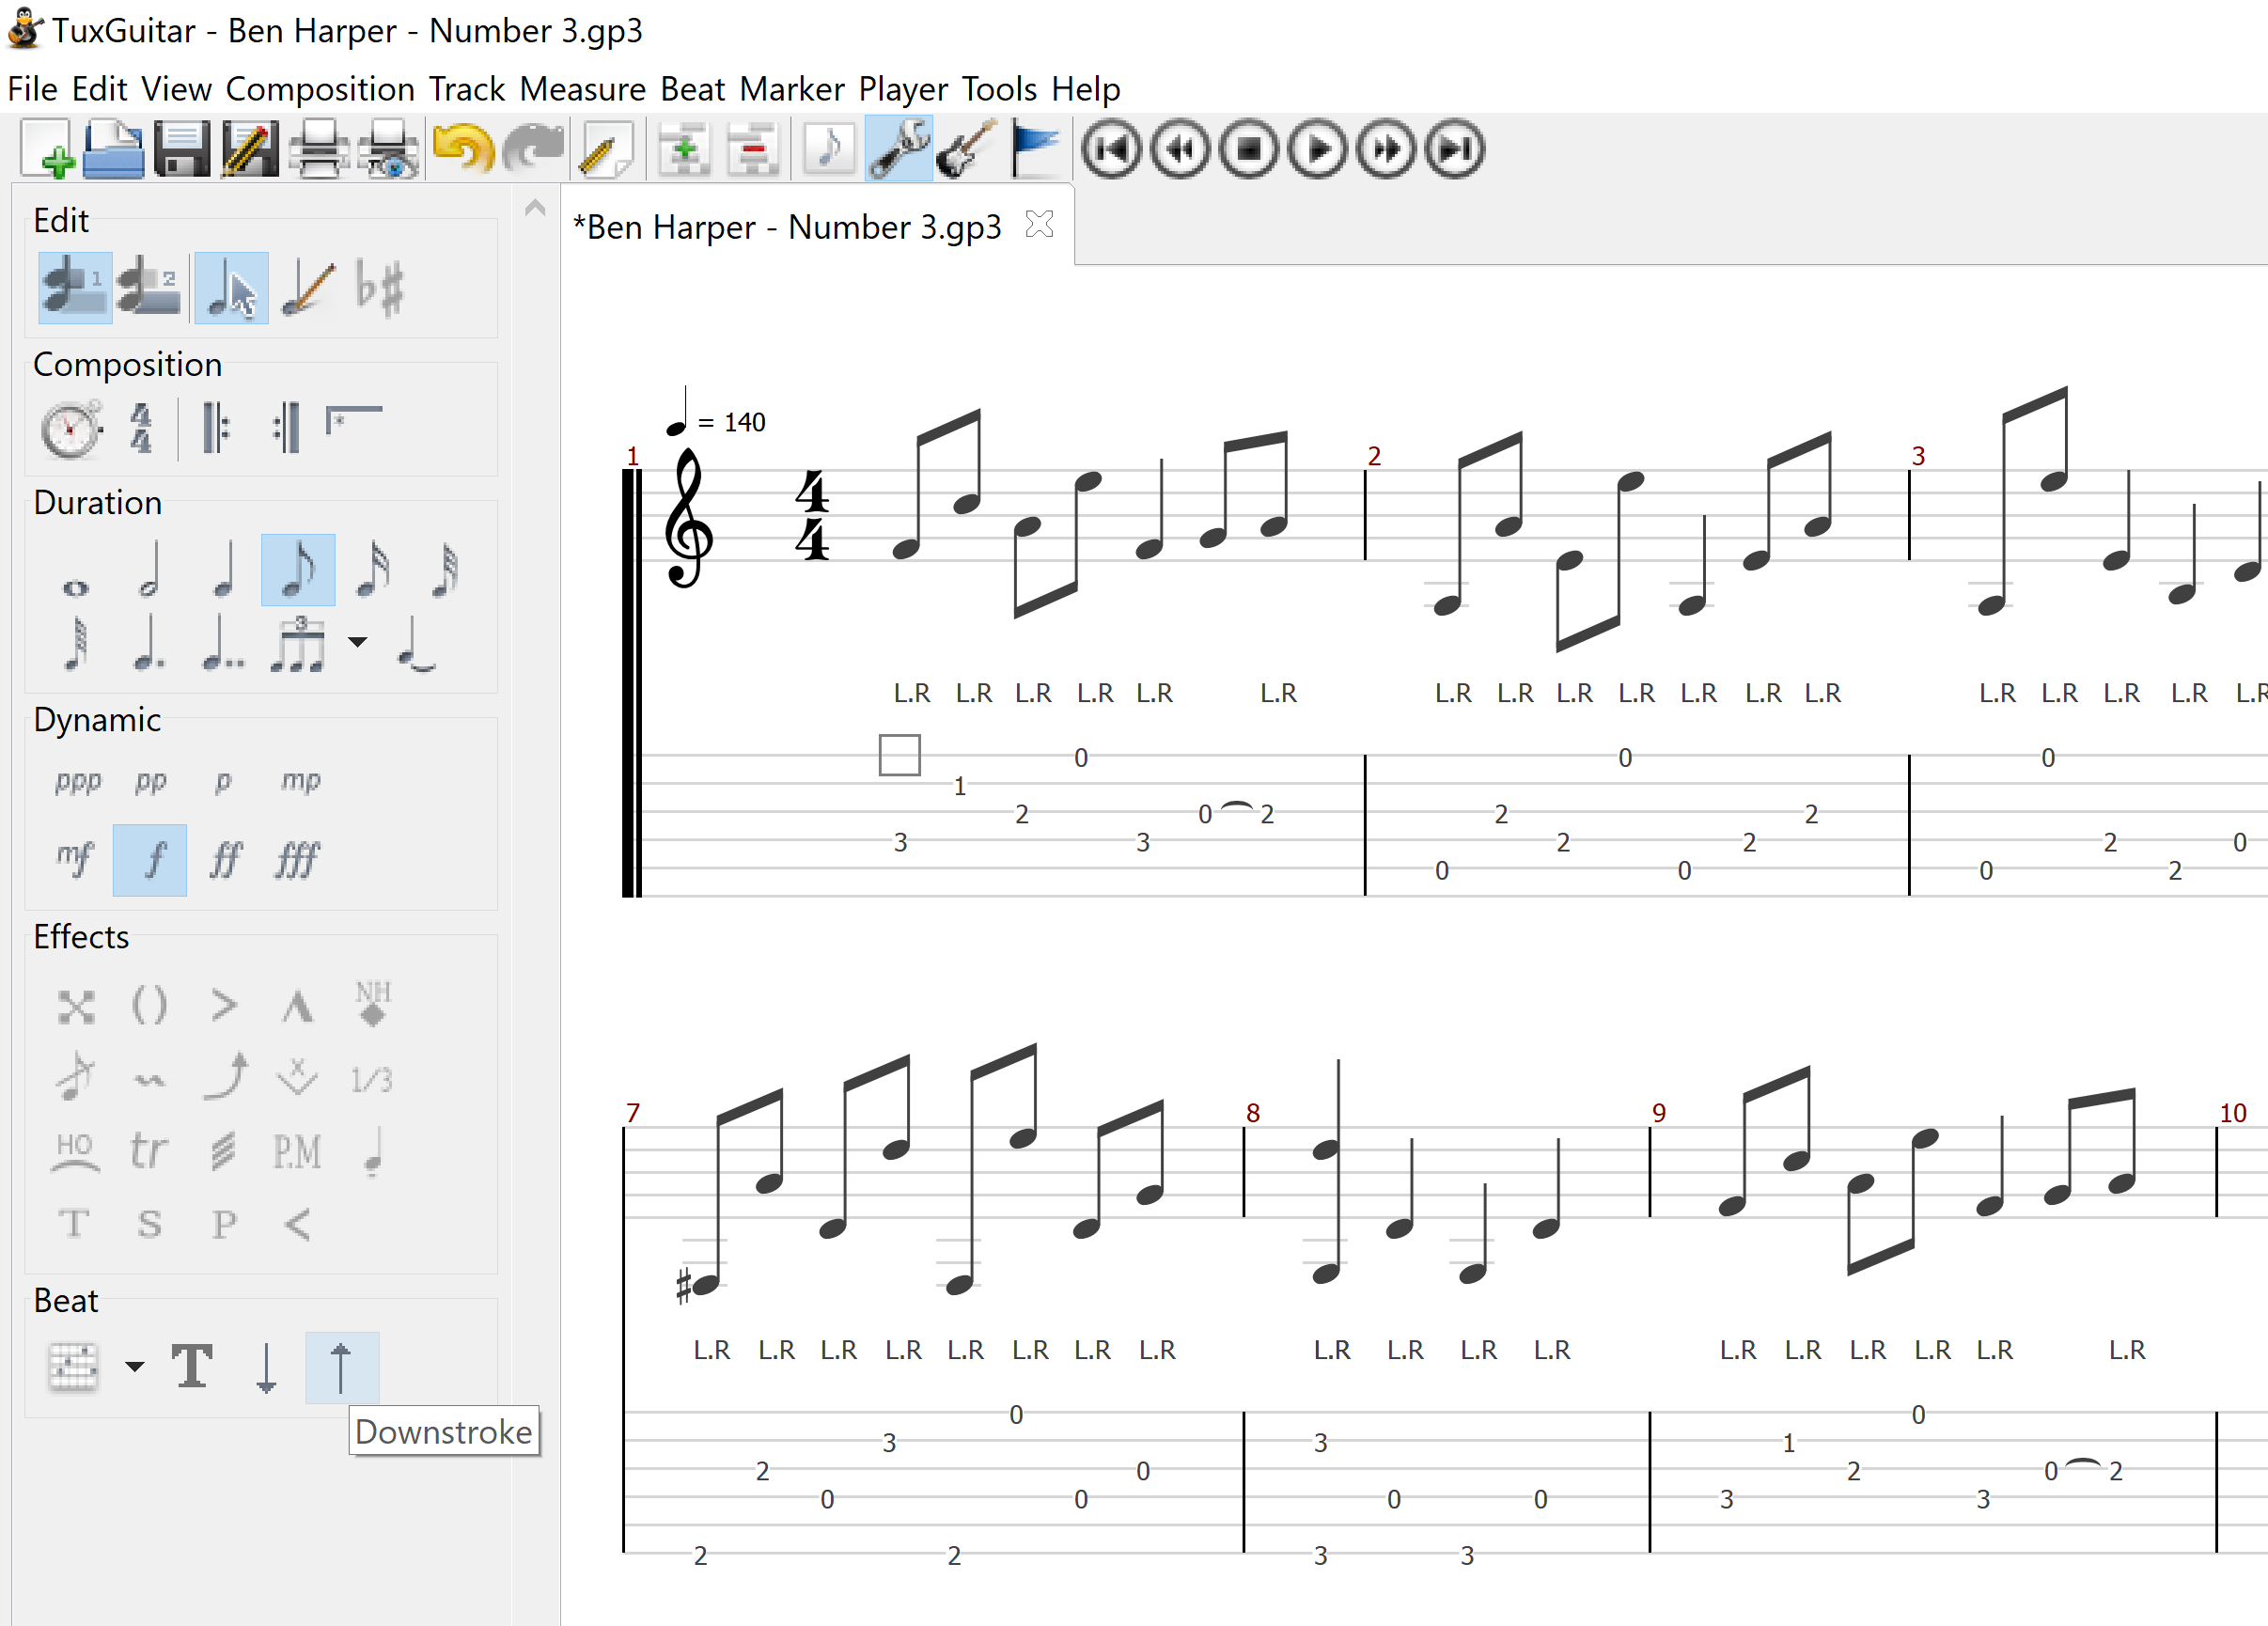Open the Composition menu
The image size is (2268, 1626).
click(x=320, y=89)
